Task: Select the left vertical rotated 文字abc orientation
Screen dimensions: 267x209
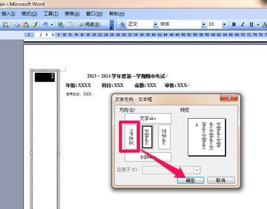Action: coord(131,137)
